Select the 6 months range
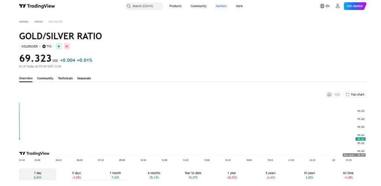381x186 pixels. 154,175
